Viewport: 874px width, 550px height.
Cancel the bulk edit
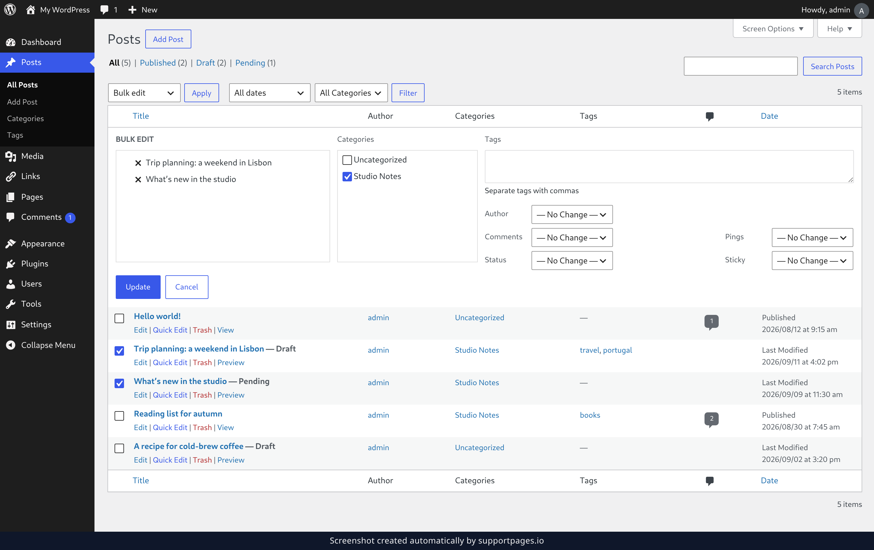tap(187, 287)
